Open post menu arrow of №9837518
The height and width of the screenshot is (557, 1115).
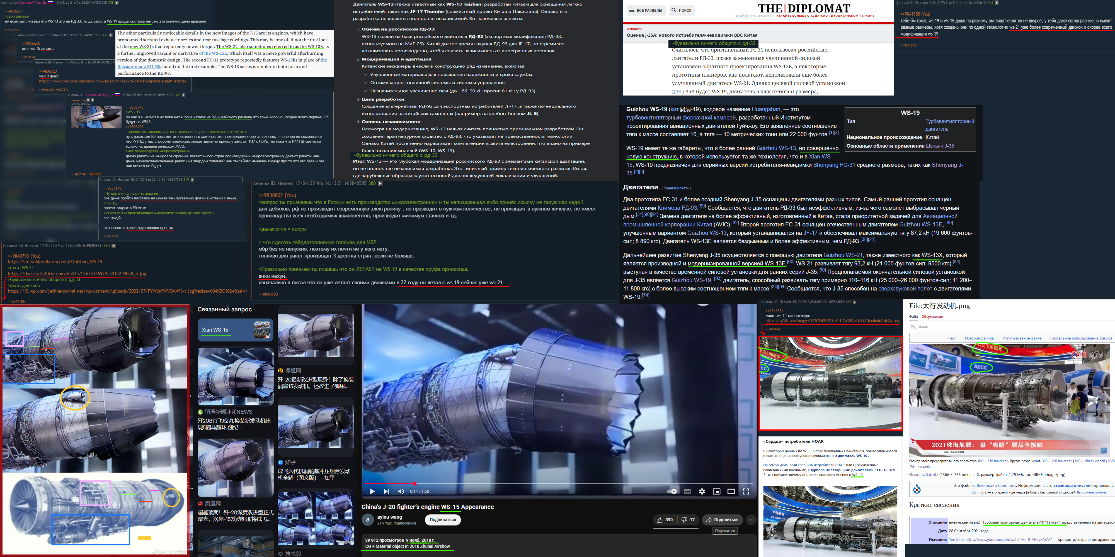pos(192,179)
